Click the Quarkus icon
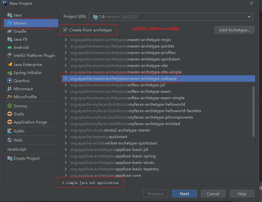262x202 pixels. click(10, 80)
